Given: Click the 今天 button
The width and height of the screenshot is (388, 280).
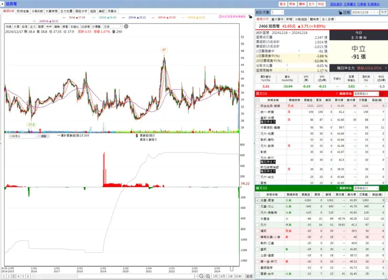Looking at the screenshot, I should (384, 12).
